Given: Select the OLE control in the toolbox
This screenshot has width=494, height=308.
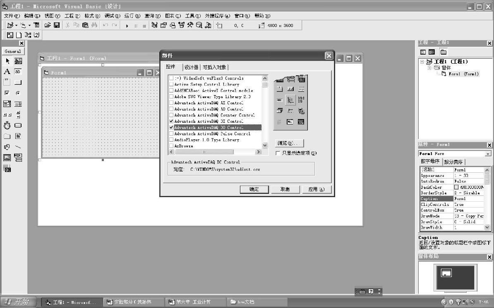Looking at the screenshot, I should coord(7,169).
